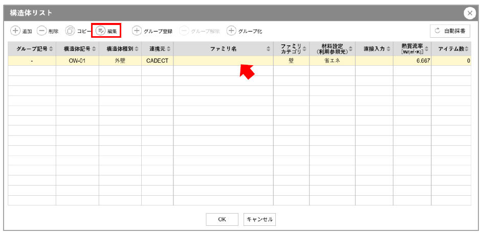Screen dimensions: 482x234
Task: Select the 省エネ material setting cell
Action: pos(332,61)
